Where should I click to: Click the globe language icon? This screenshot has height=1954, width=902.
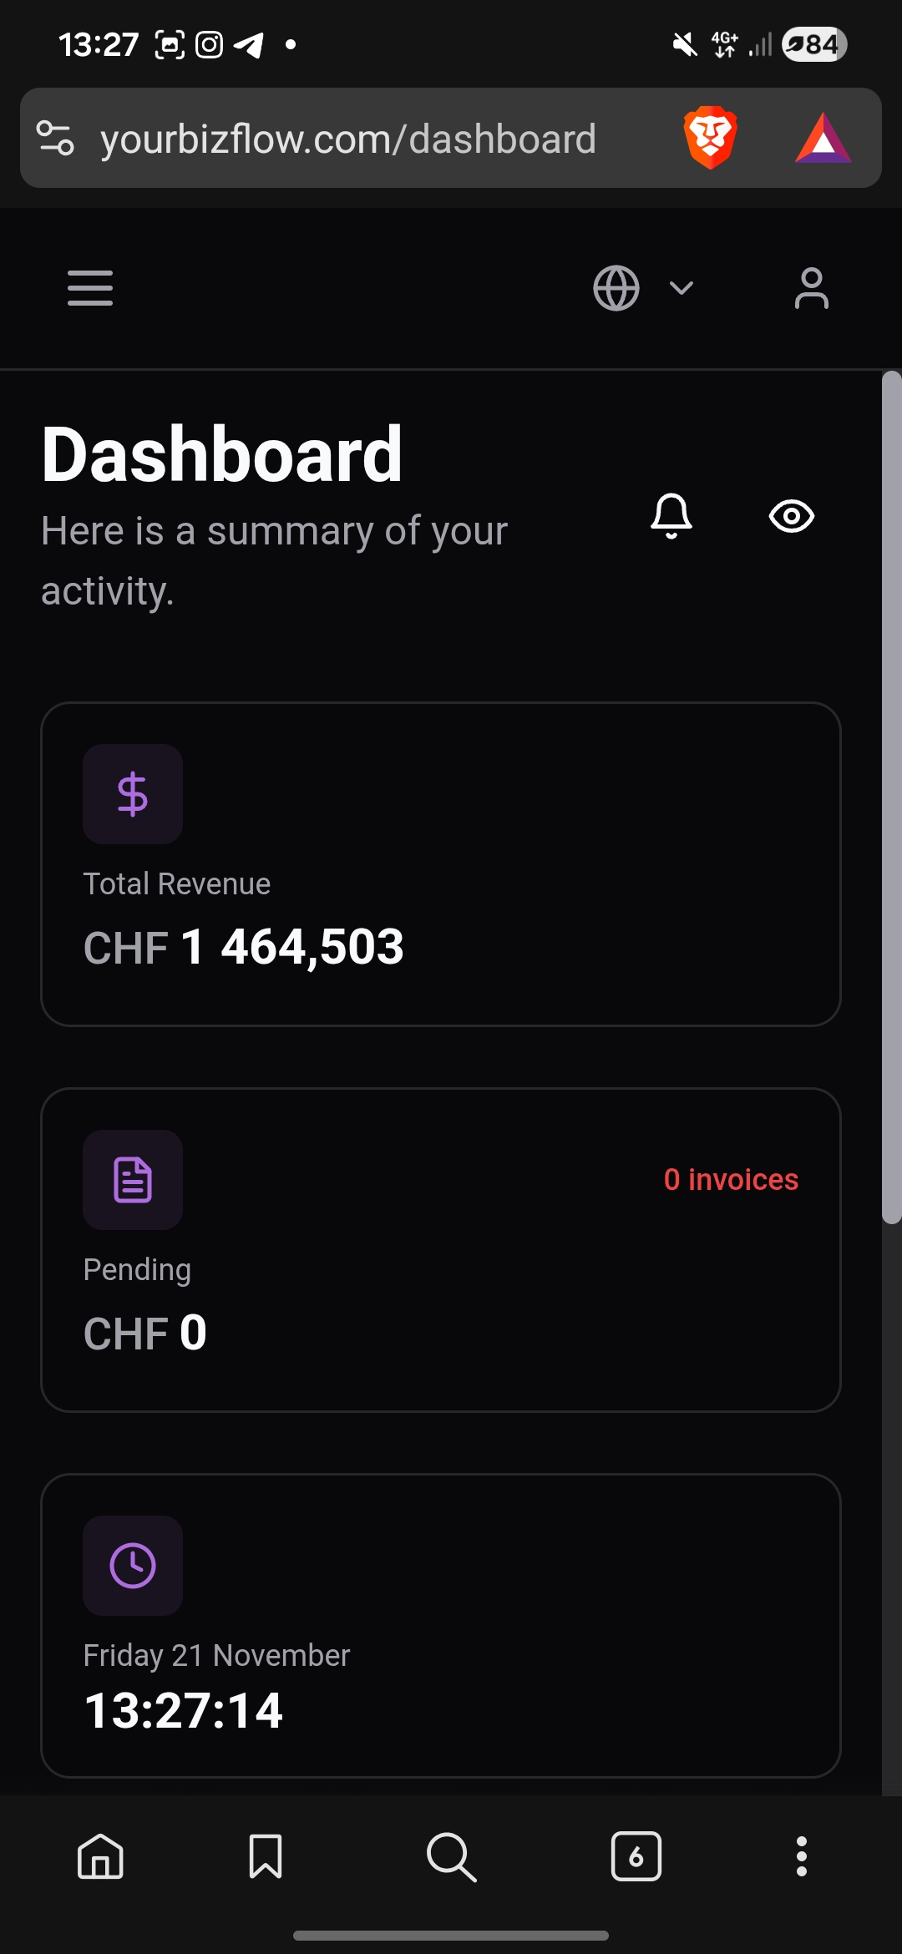click(616, 288)
